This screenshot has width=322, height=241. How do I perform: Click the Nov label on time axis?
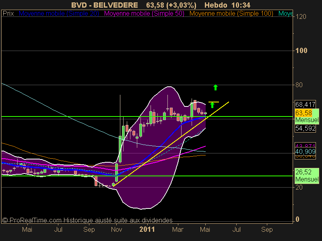pyautogui.click(x=116, y=229)
